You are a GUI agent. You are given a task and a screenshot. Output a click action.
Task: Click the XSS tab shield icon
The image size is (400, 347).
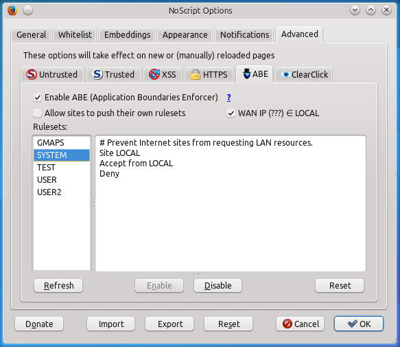[x=154, y=74]
